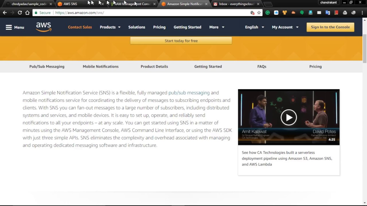Reload the current page
This screenshot has height=206, width=367.
20,13
